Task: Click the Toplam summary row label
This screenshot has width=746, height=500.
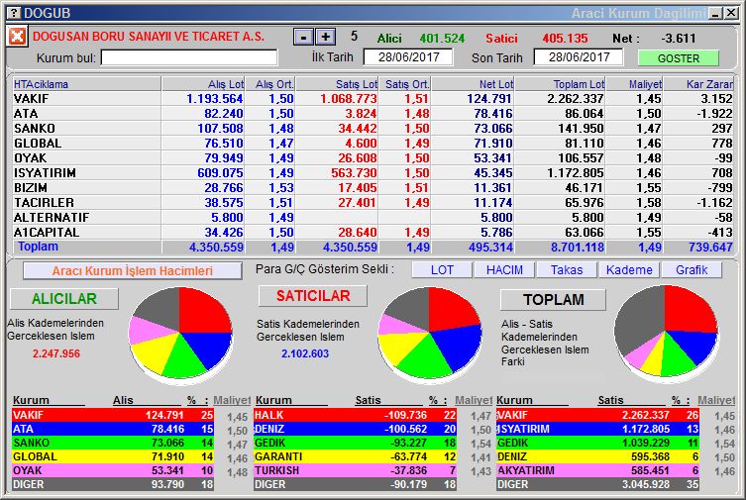Action: (x=38, y=247)
